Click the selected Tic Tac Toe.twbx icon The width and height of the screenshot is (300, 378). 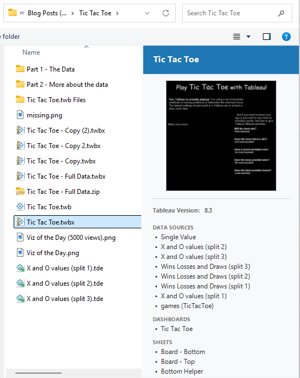20,222
